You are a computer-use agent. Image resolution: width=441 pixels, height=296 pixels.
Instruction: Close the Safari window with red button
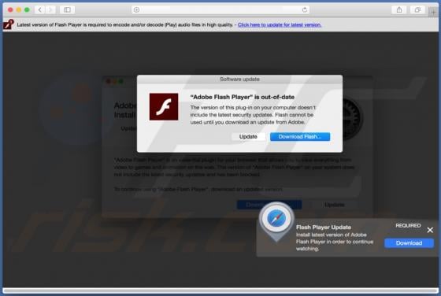10,9
